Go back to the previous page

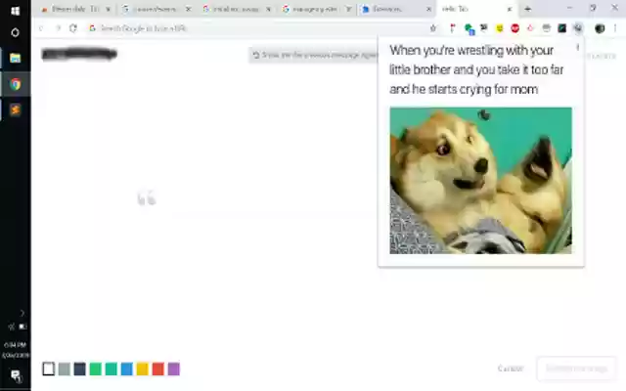(x=41, y=28)
